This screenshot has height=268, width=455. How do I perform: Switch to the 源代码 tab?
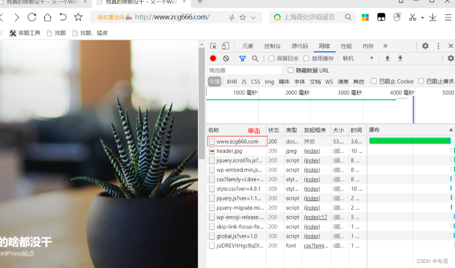click(300, 46)
